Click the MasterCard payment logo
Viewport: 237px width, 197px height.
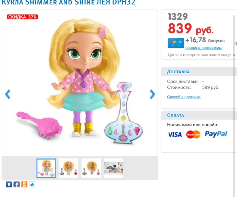[x=193, y=134]
